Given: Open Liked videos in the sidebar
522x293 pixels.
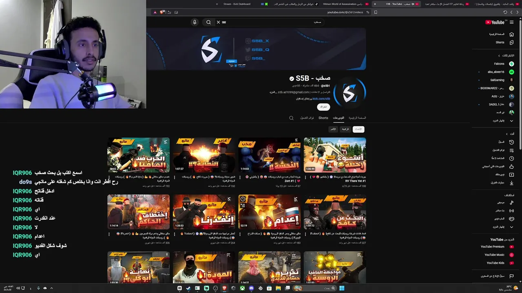Looking at the screenshot, I should coord(498,166).
